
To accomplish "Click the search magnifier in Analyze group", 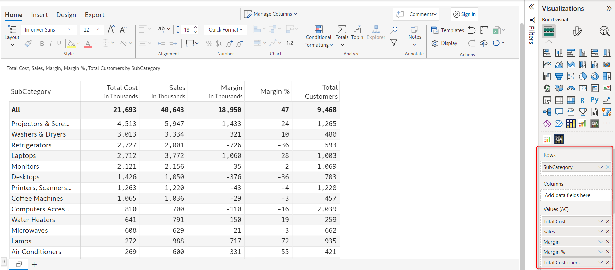I will click(x=394, y=30).
